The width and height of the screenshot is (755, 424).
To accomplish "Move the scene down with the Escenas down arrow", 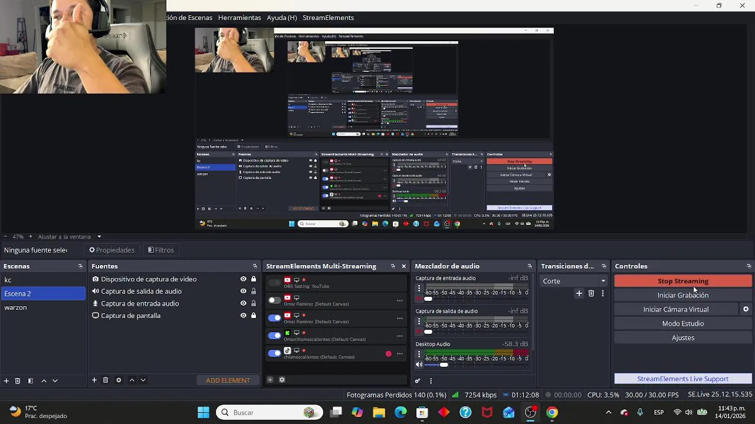I will tap(55, 380).
